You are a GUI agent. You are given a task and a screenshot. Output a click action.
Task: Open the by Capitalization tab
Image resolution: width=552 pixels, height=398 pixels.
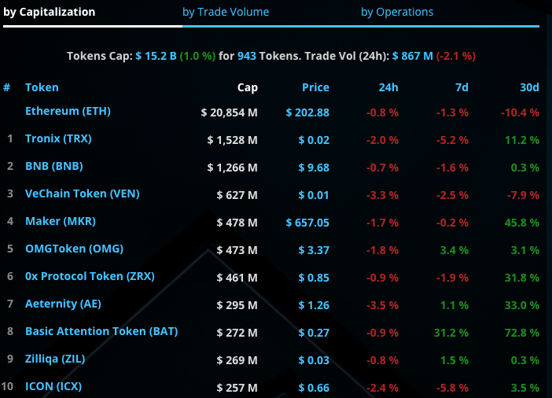(x=50, y=12)
